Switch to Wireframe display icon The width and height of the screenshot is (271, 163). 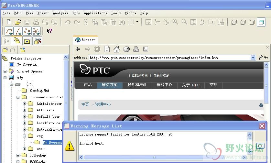(234, 22)
